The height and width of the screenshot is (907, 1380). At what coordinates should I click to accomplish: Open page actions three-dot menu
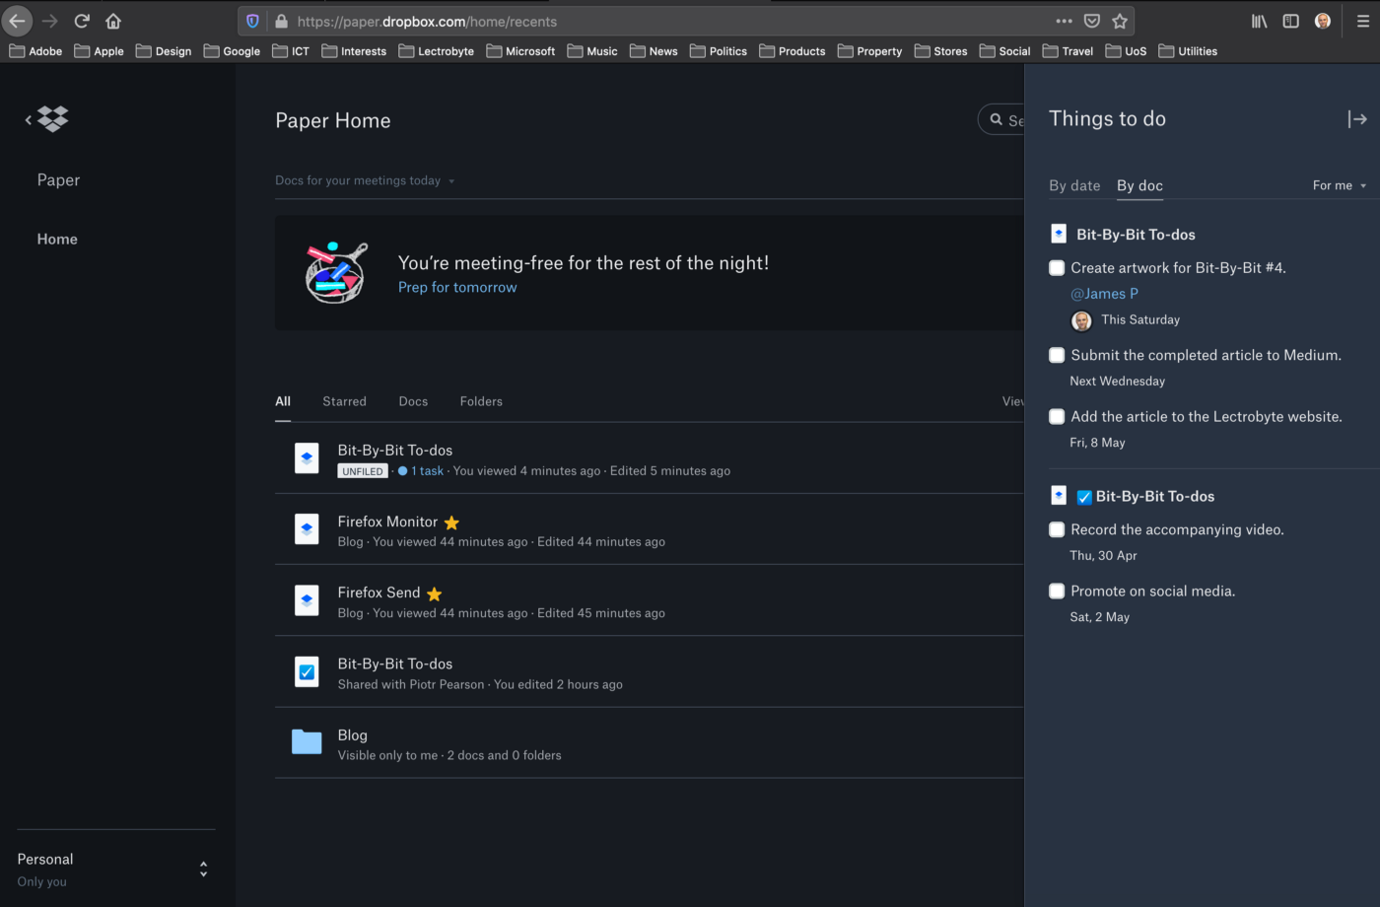tap(1064, 21)
